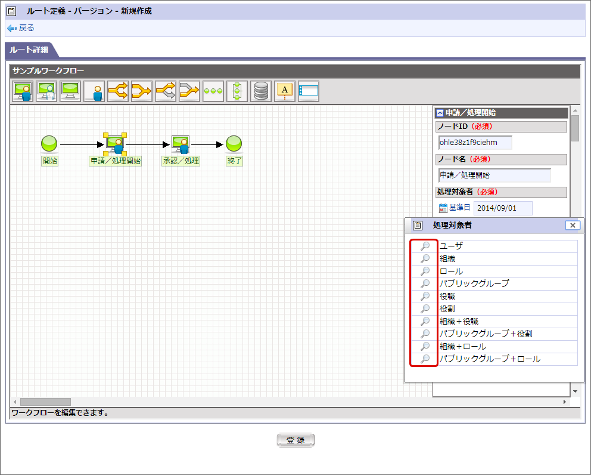
Task: Select the orange-gray conditional split arrow tool
Action: click(x=166, y=91)
